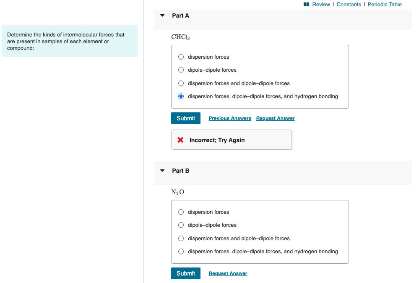Viewport: 419px width, 283px height.
Task: Select dipole–dipole forces for CHCl3
Action: [x=181, y=70]
